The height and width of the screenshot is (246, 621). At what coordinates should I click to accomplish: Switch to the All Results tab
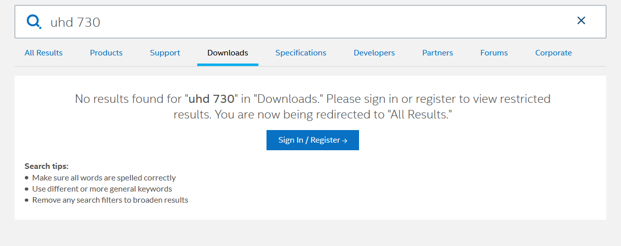tap(43, 52)
